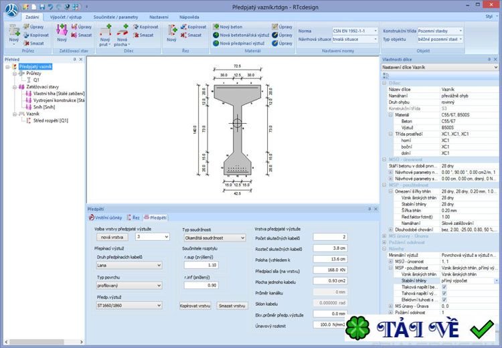Image resolution: width=502 pixels, height=348 pixels.
Task: Toggle Tlaková napětí checkbox in properties
Action: [x=443, y=286]
